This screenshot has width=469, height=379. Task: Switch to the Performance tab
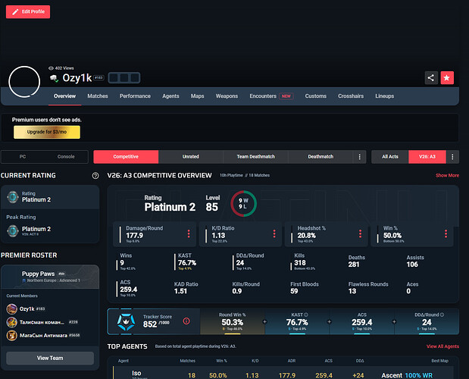click(135, 96)
